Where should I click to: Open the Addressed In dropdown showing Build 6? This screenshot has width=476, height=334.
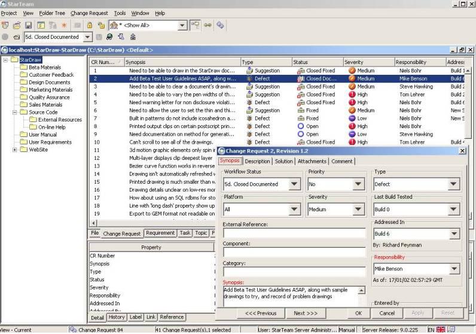(x=454, y=233)
